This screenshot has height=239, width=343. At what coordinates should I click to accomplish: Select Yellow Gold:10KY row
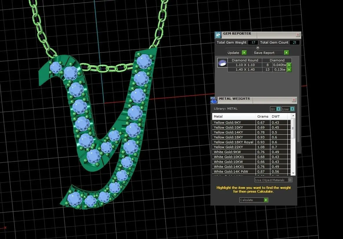251,127
